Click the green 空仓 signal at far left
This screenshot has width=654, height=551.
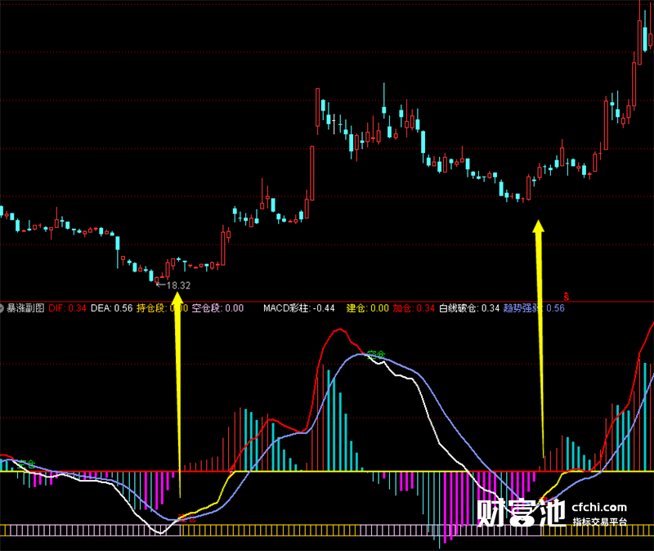(x=27, y=464)
